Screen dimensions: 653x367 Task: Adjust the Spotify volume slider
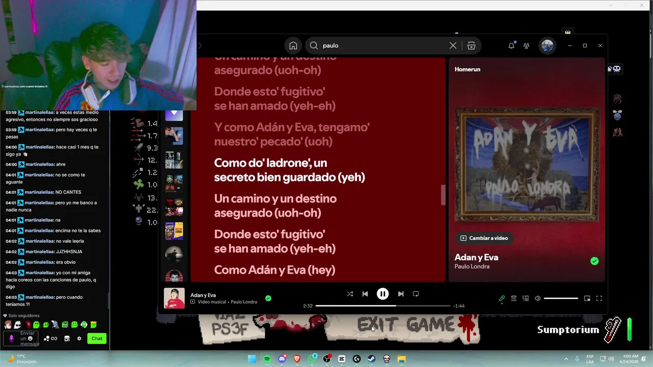point(561,298)
